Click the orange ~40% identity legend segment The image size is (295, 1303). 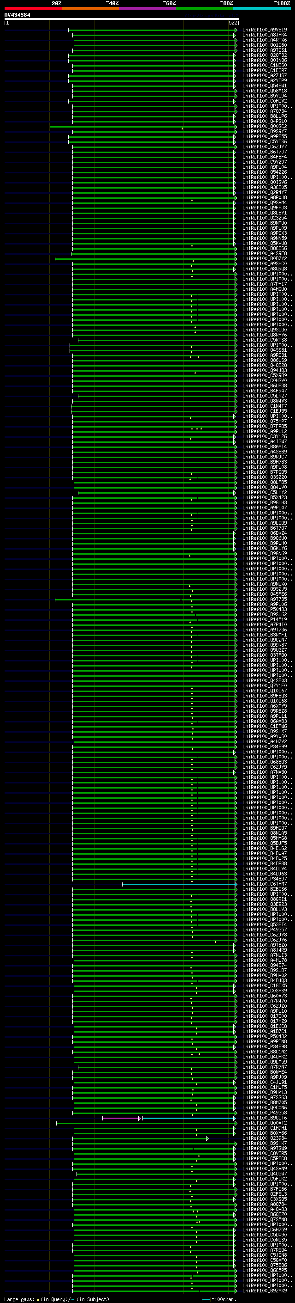tap(90, 8)
